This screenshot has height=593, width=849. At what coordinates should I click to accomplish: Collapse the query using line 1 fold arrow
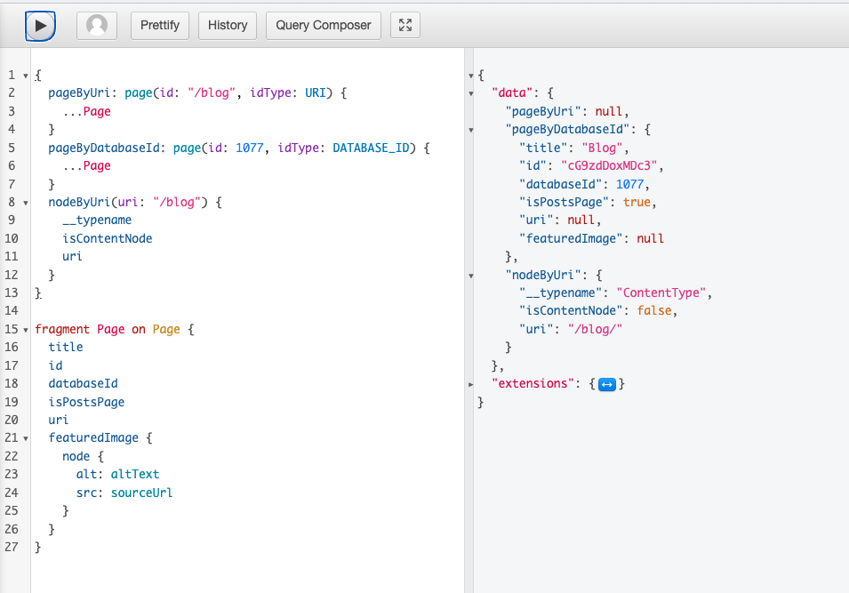click(26, 75)
